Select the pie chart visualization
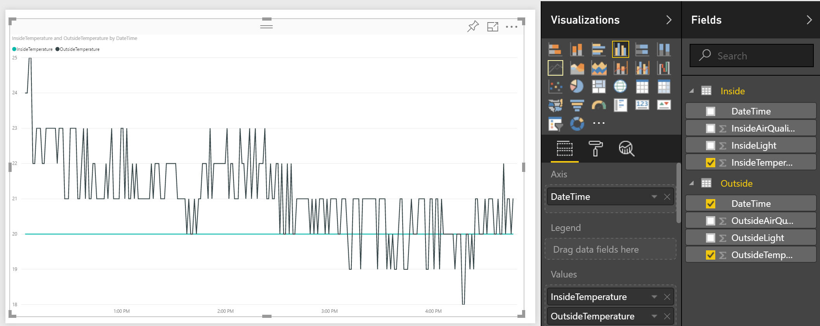Screen dimensions: 820x326 [x=577, y=87]
